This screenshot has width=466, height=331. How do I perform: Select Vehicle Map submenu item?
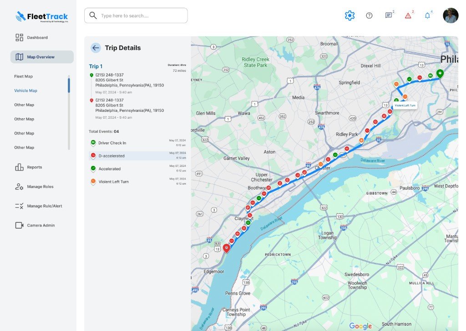click(25, 90)
